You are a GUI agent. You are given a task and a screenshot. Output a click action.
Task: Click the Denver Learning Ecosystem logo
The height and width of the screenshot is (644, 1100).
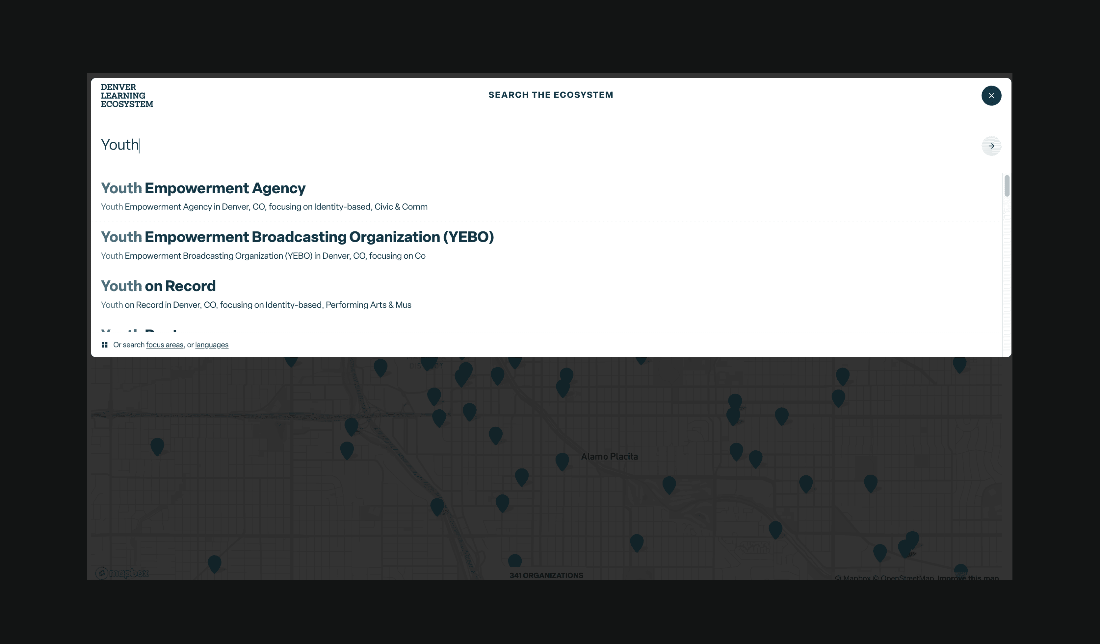127,95
